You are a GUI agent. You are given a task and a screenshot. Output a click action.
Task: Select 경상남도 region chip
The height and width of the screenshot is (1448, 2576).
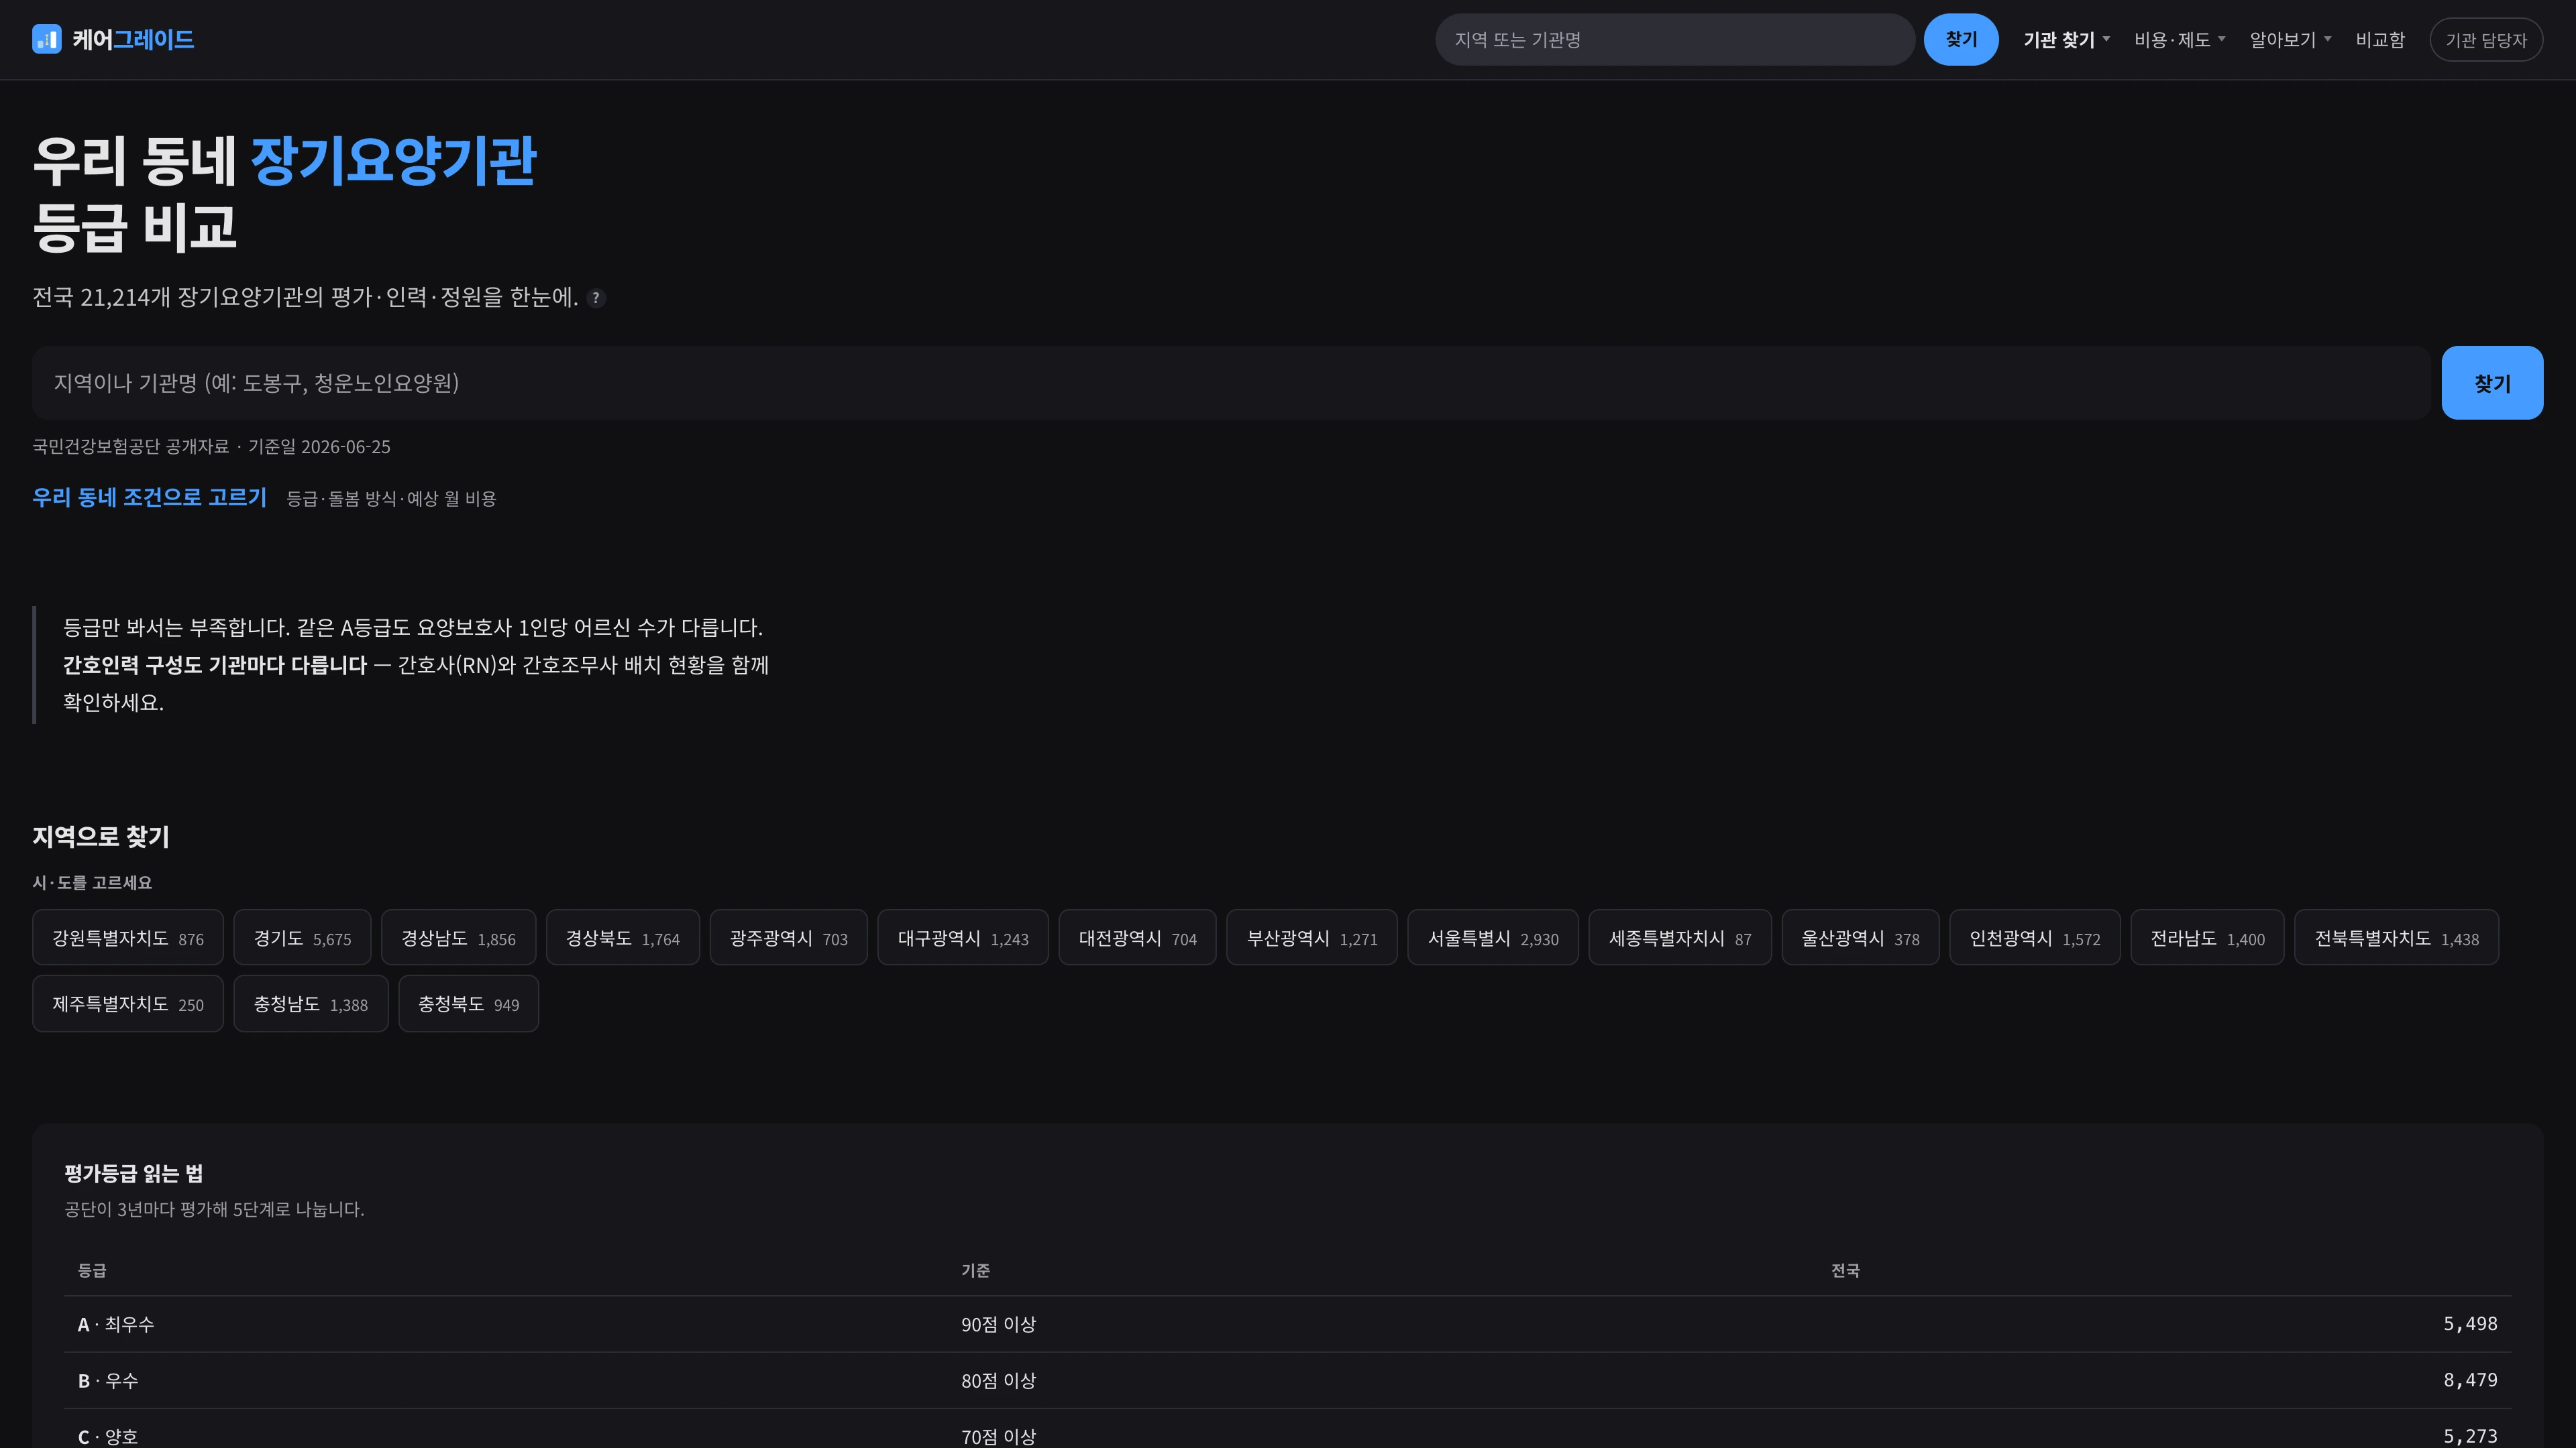coord(458,939)
